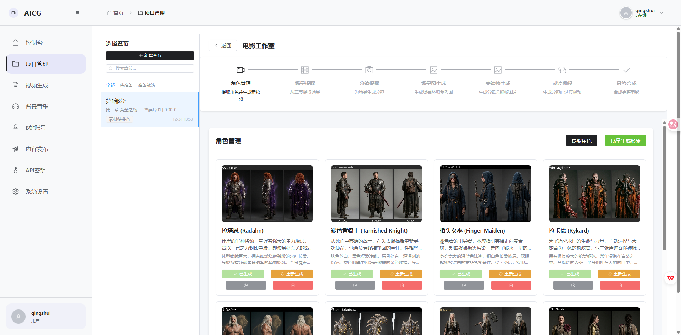
Task: Open the 指头女巫 (Finger Maiden) character image
Action: (x=486, y=194)
